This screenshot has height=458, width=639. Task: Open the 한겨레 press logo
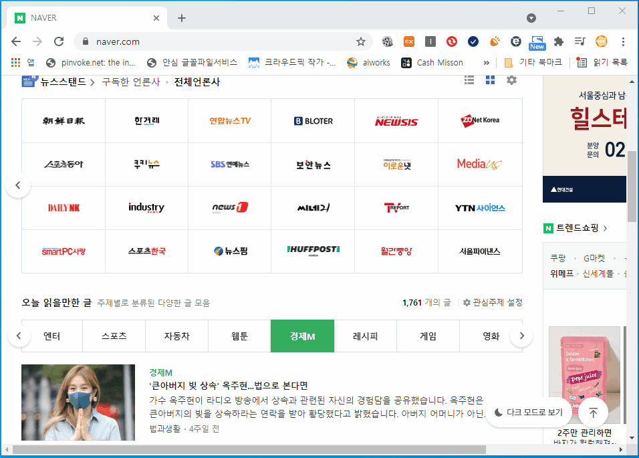click(x=146, y=121)
